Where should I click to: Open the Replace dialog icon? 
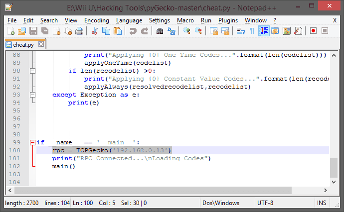click(172, 31)
